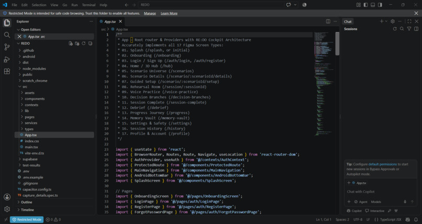Open the Copilot chat icon in title bar

point(289,5)
